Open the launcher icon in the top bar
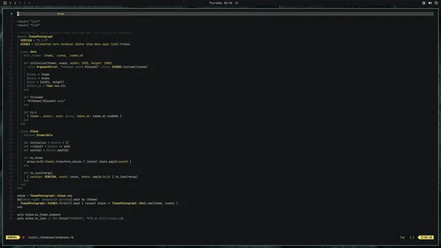Image resolution: width=441 pixels, height=248 pixels. pos(5,3)
